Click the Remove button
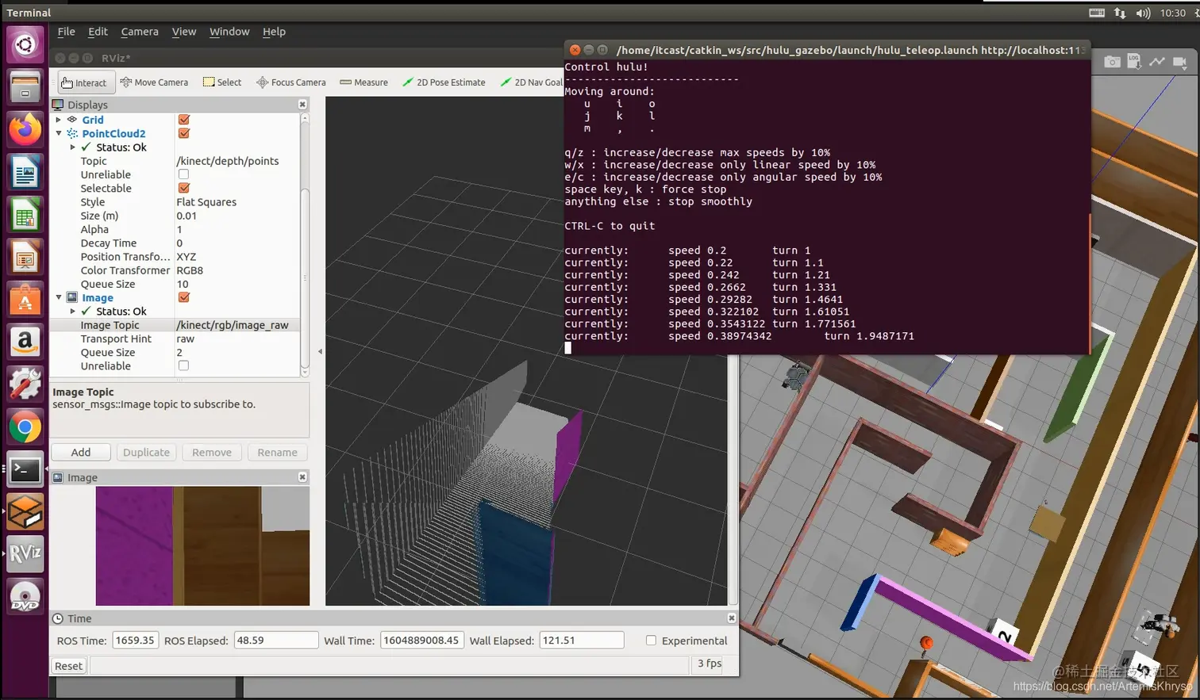 click(x=212, y=452)
